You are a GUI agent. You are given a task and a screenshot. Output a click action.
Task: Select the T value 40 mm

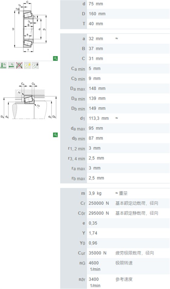(96, 24)
